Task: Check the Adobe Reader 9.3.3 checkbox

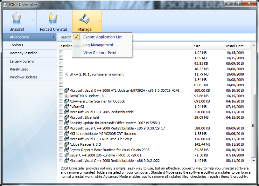Action: point(61,144)
